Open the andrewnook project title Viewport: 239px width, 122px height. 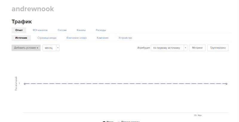(33, 9)
